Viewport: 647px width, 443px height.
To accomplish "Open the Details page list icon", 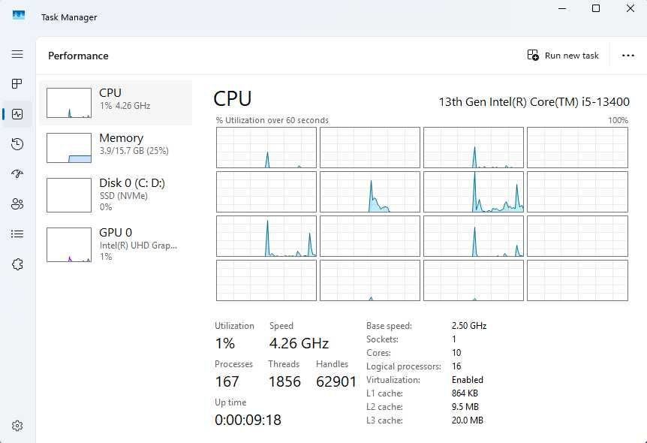I will 17,234.
